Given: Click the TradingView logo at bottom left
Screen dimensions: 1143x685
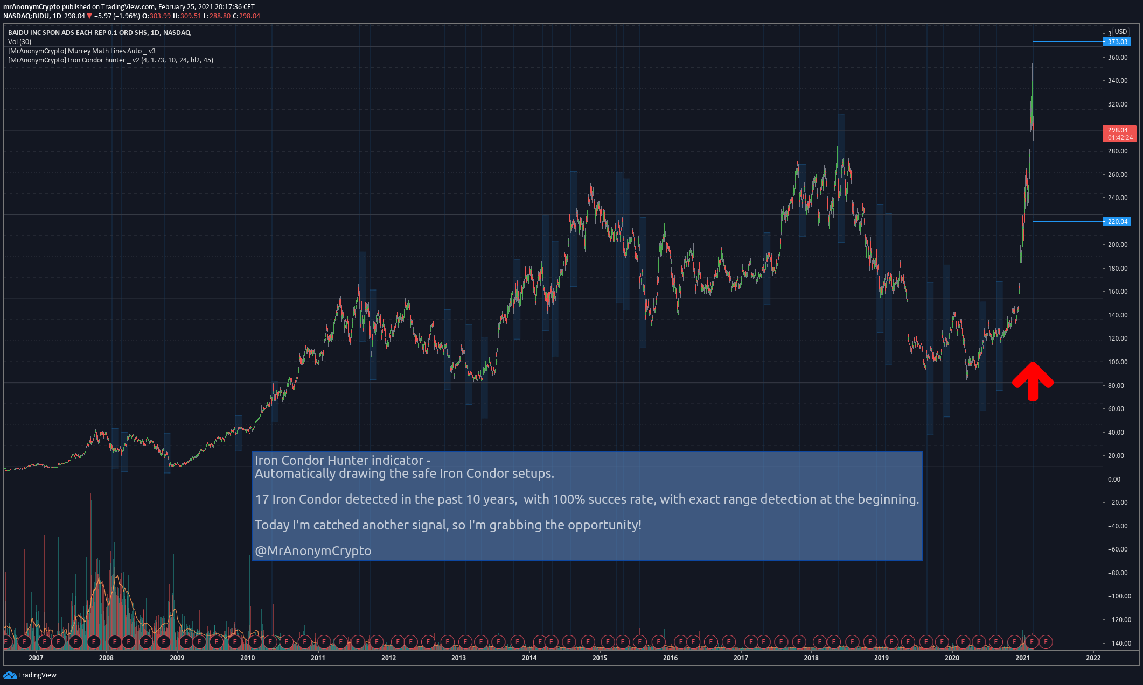Looking at the screenshot, I should point(30,675).
